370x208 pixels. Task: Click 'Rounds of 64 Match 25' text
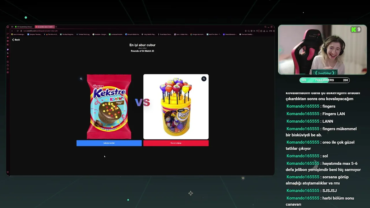click(143, 51)
